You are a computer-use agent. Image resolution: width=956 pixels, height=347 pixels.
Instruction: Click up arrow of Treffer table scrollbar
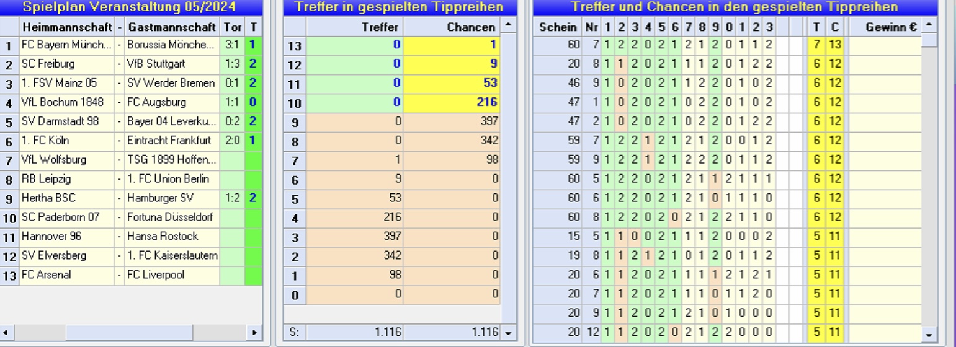[508, 26]
